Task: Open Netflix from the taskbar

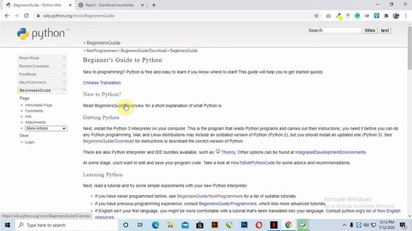Action: [274, 225]
